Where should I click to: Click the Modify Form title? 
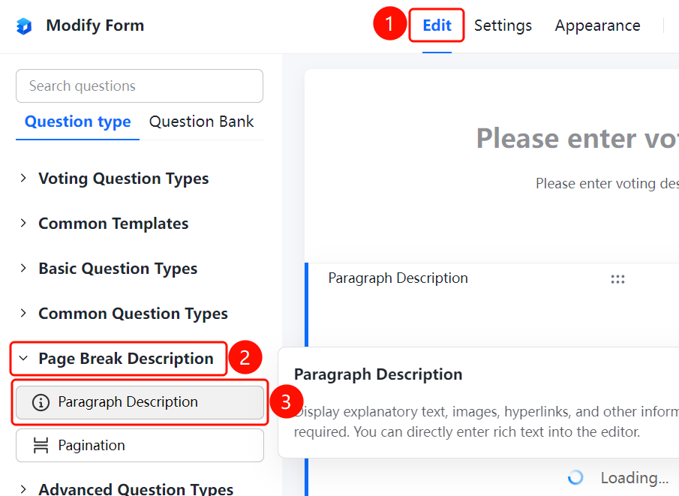tap(95, 26)
